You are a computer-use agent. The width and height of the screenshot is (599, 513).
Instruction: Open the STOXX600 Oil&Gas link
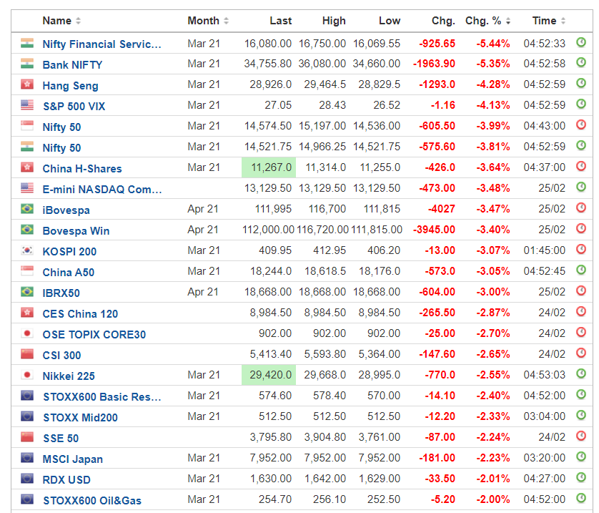pos(92,500)
